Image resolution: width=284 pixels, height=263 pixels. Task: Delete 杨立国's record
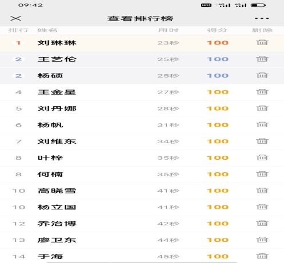point(262,207)
